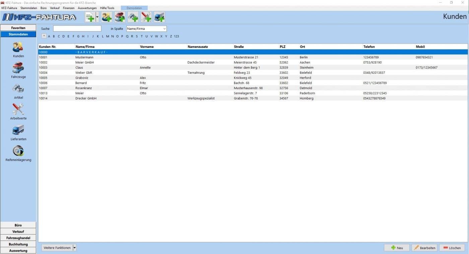This screenshot has height=254, width=469.
Task: Create a new vehicle via the car icon
Action: click(120, 17)
